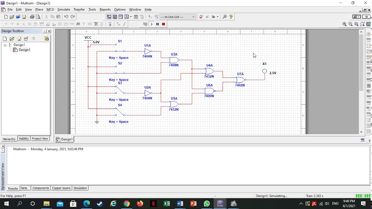Open the Copper layers tab
The width and height of the screenshot is (372, 209).
point(61,188)
